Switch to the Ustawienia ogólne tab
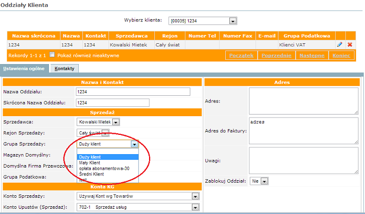The image size is (365, 214). [24, 69]
